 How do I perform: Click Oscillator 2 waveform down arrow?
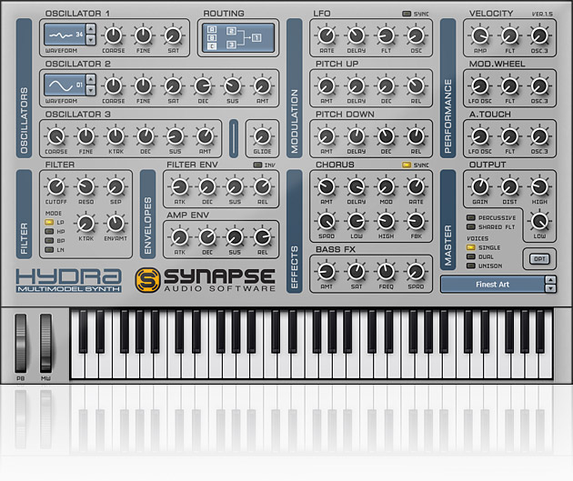click(x=91, y=90)
